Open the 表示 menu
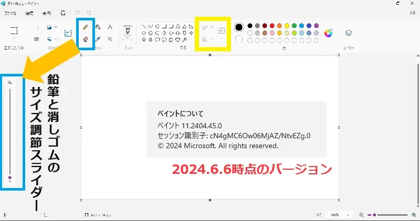 (47, 13)
